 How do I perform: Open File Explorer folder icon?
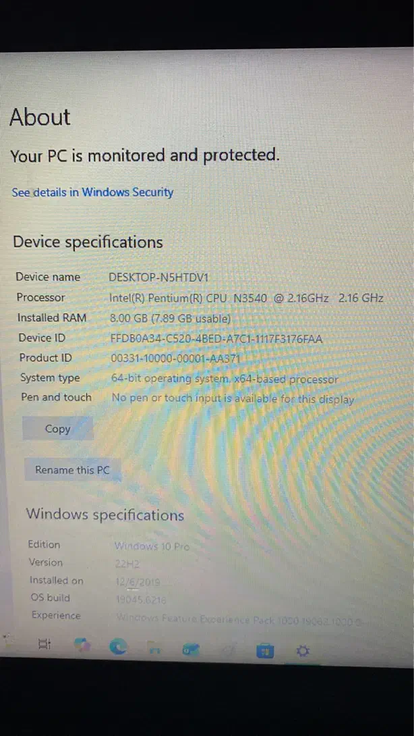pyautogui.click(x=154, y=649)
